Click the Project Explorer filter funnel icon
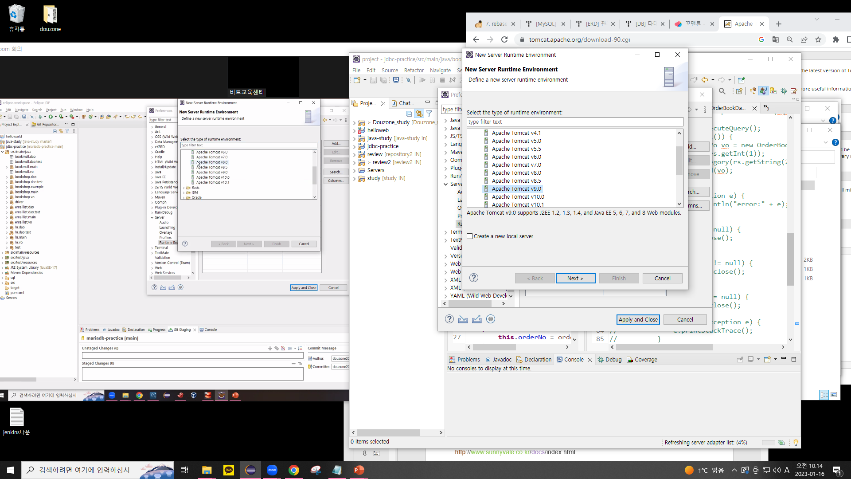The width and height of the screenshot is (851, 479). pos(429,114)
